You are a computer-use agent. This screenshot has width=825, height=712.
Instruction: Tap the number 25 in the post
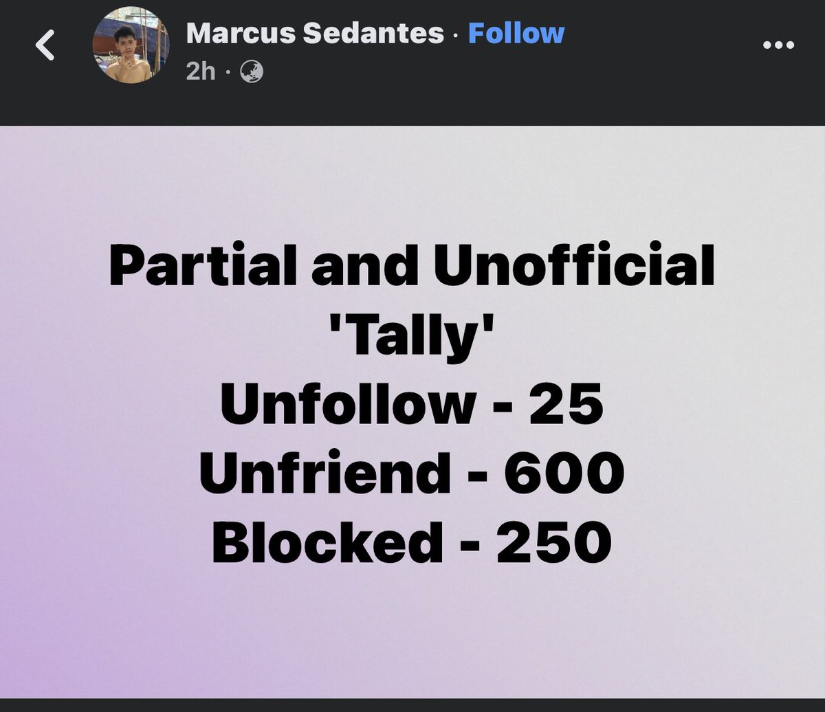pyautogui.click(x=570, y=405)
